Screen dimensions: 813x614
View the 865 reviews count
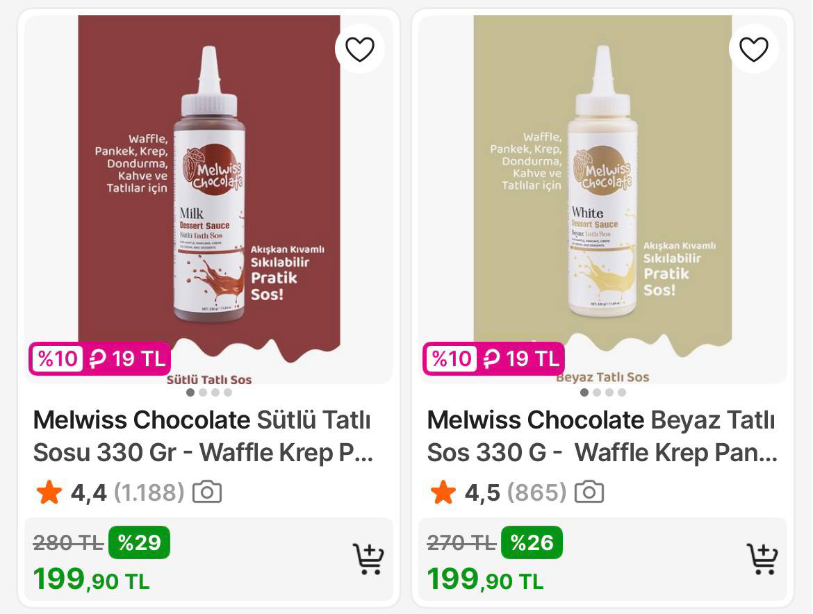[x=536, y=492]
